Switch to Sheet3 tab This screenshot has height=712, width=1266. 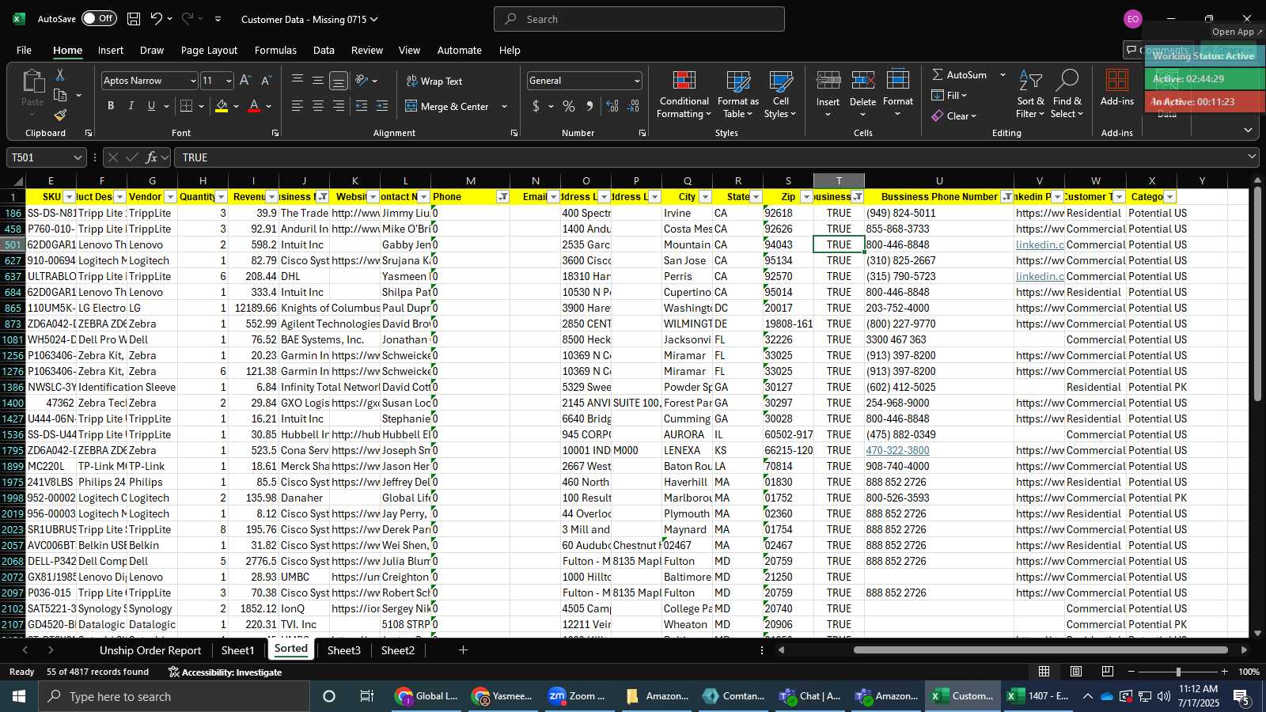click(x=343, y=650)
